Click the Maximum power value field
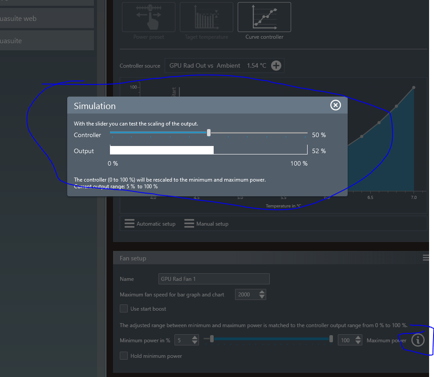This screenshot has width=434, height=377. point(346,340)
